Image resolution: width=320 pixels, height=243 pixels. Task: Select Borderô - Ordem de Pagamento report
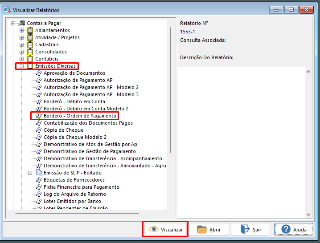[x=80, y=116]
